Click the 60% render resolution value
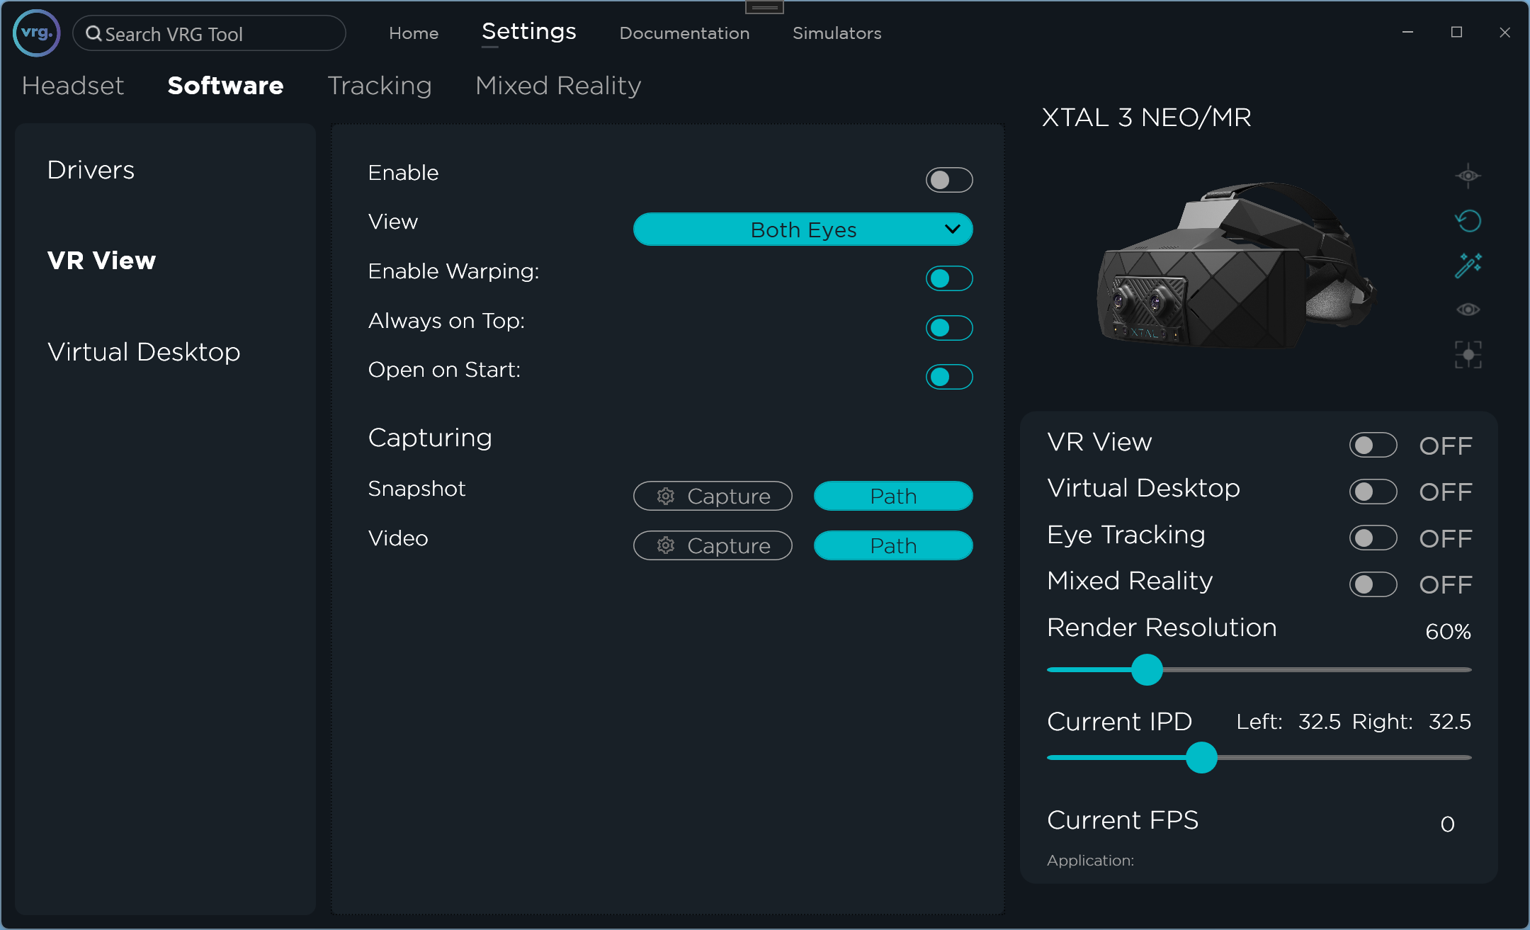Screen dimensions: 1530x930 [1448, 631]
